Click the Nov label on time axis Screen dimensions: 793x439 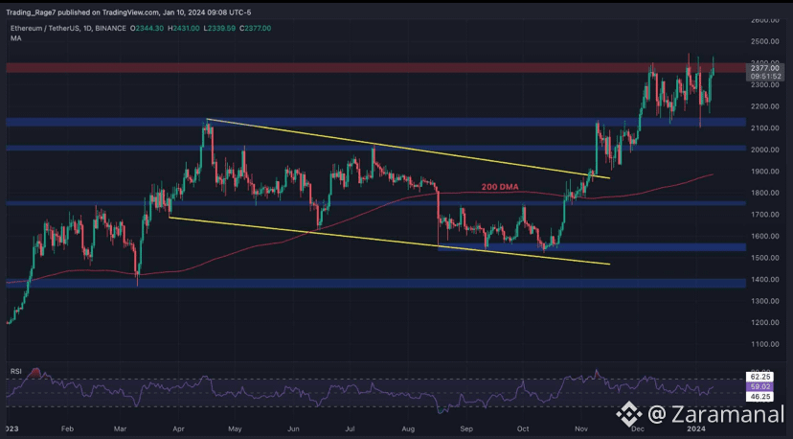click(x=581, y=428)
